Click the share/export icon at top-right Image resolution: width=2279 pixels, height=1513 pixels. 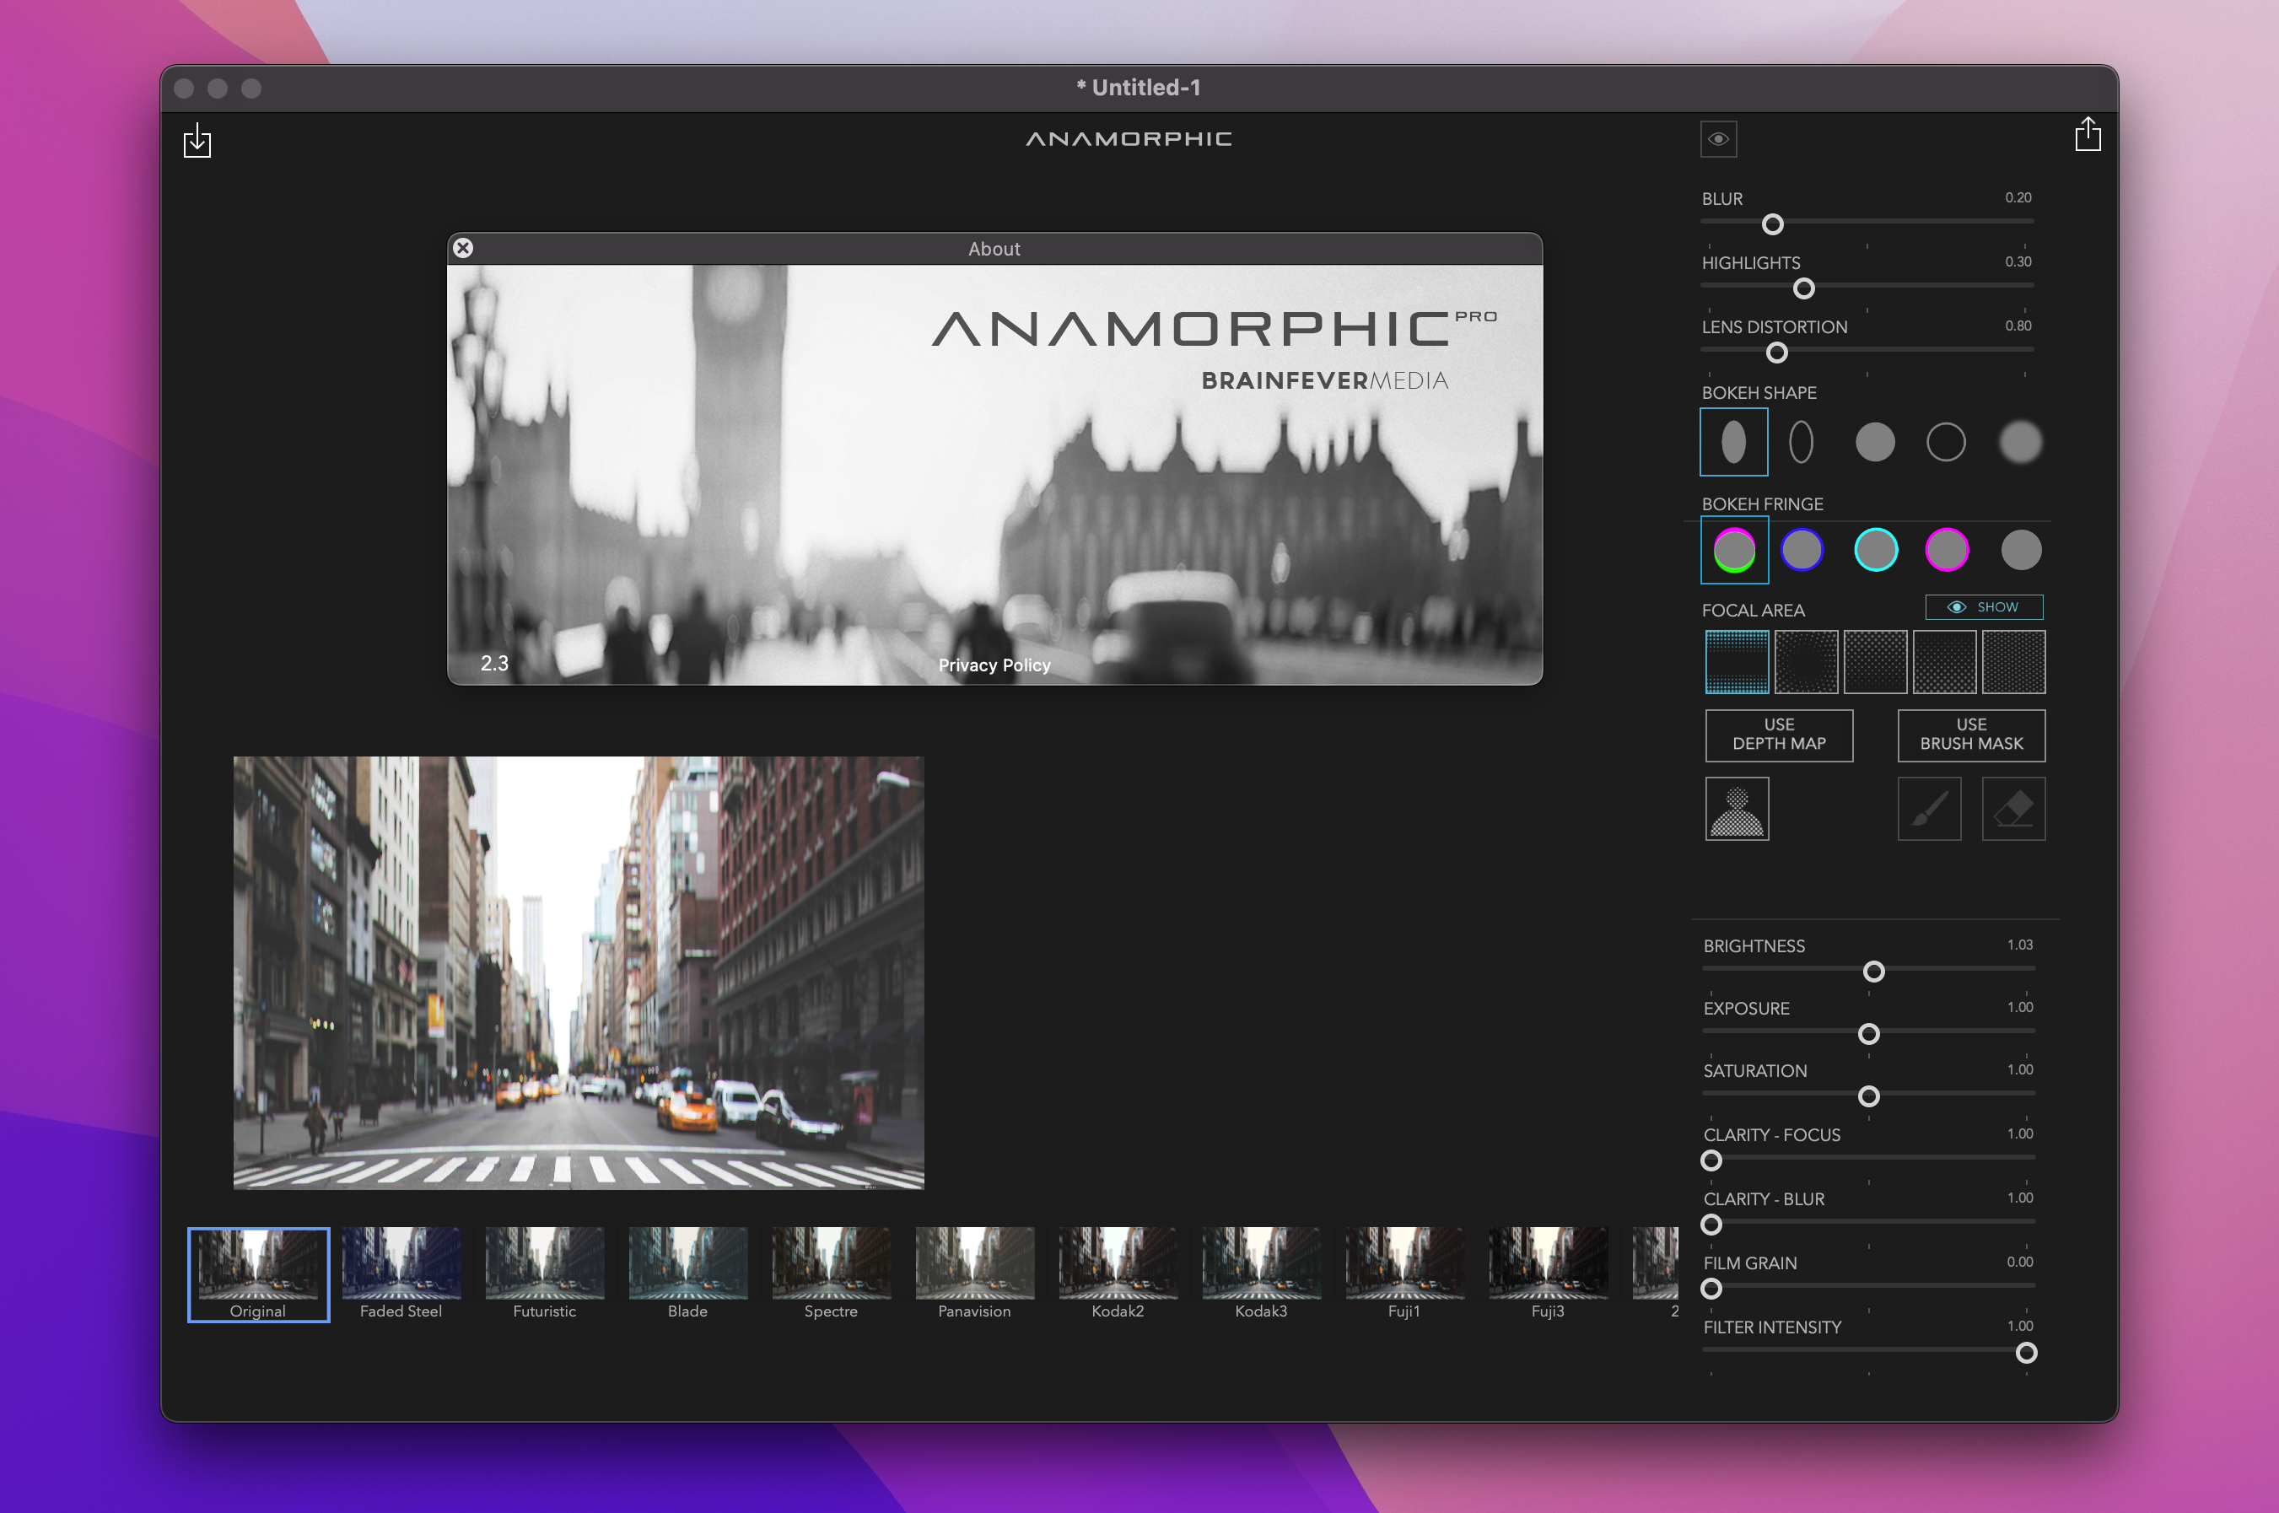click(2087, 134)
